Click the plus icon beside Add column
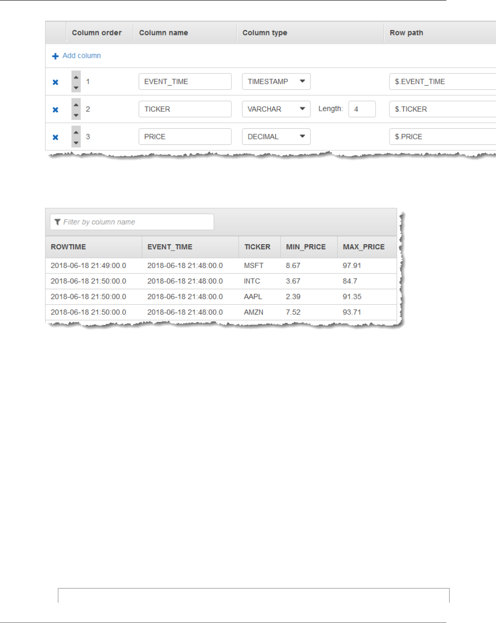 tap(56, 56)
